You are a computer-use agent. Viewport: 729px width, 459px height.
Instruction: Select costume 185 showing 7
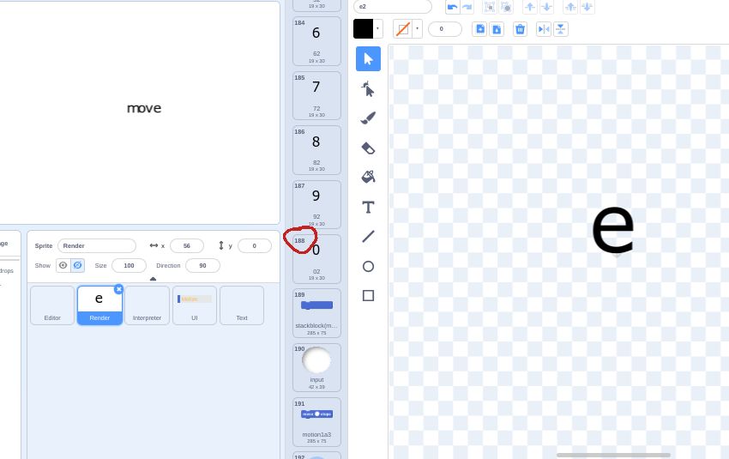point(316,96)
